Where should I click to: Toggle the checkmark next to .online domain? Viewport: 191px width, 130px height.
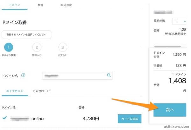coord(5,118)
